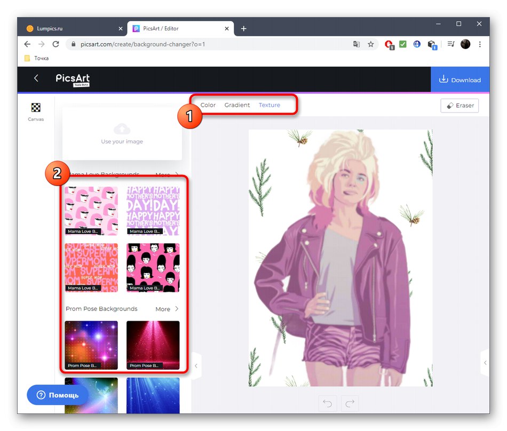The image size is (507, 431).
Task: Click the translate page icon
Action: point(357,44)
